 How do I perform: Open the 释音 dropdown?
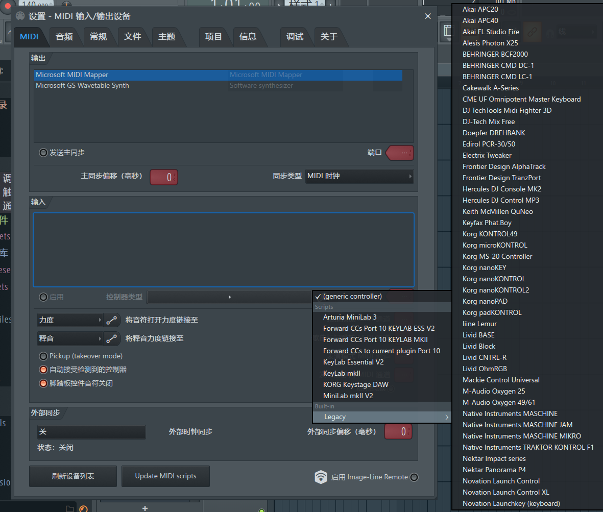70,338
